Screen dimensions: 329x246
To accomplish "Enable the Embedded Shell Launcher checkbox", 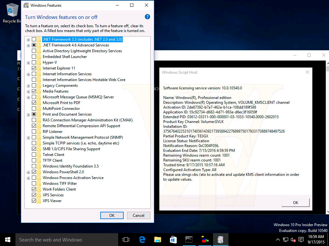I will point(34,57).
